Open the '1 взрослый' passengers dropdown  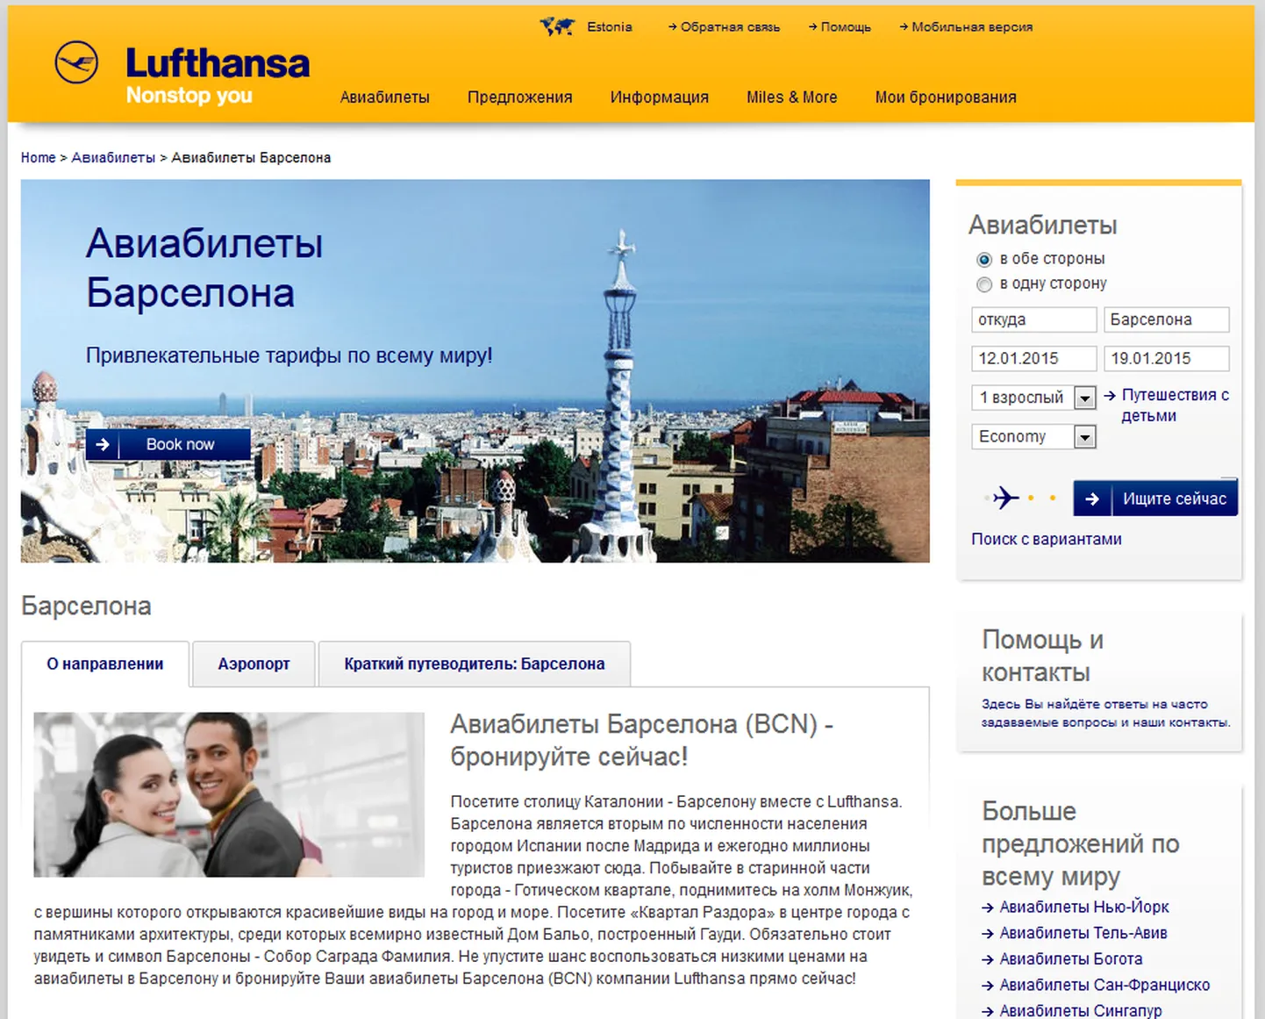pos(1034,398)
